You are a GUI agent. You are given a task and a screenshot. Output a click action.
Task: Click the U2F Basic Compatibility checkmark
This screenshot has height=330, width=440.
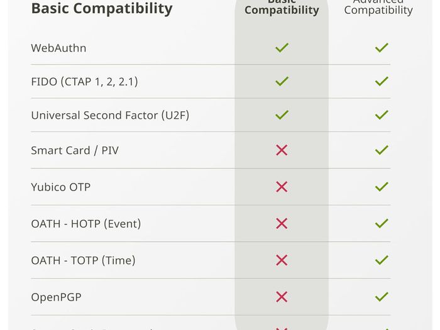point(282,115)
